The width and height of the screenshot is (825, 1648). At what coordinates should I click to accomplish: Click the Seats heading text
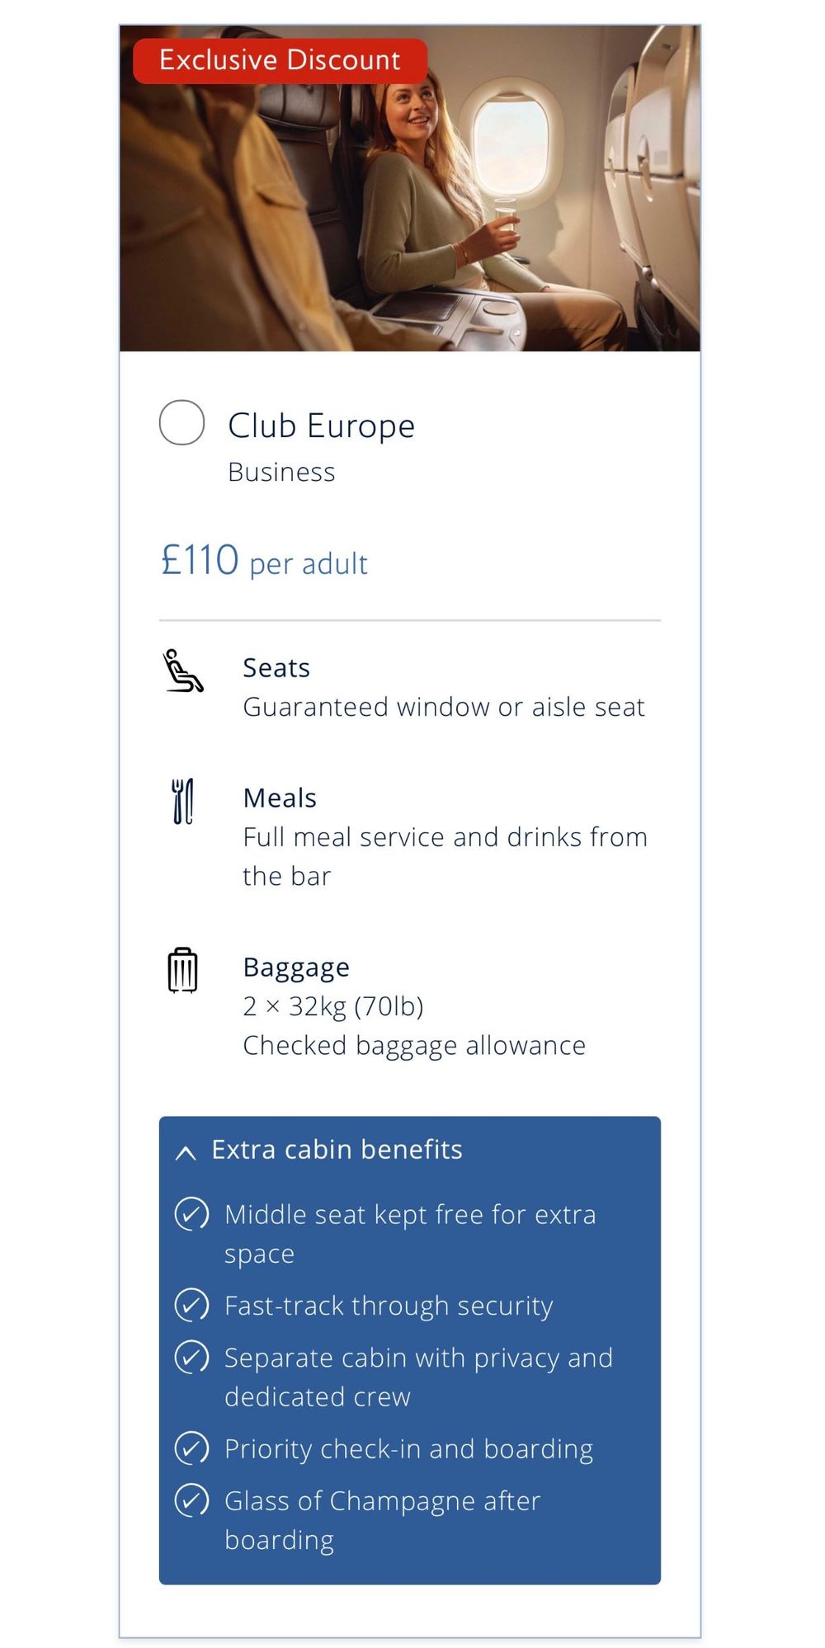276,668
